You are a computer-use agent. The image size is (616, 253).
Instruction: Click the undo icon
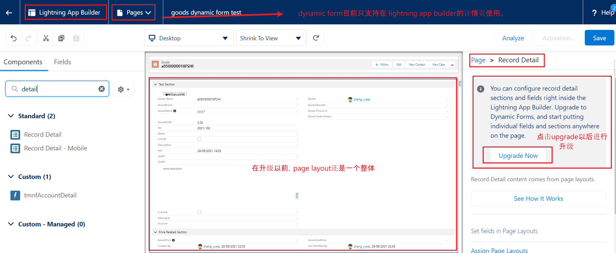13,38
